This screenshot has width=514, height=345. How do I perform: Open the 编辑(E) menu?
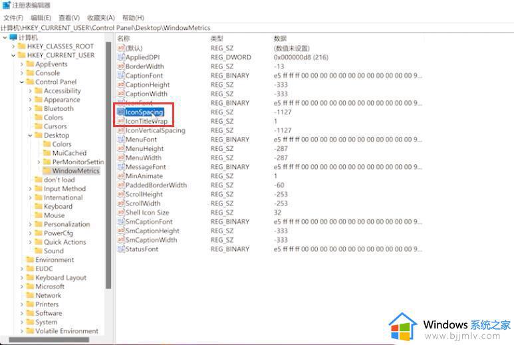pos(41,18)
